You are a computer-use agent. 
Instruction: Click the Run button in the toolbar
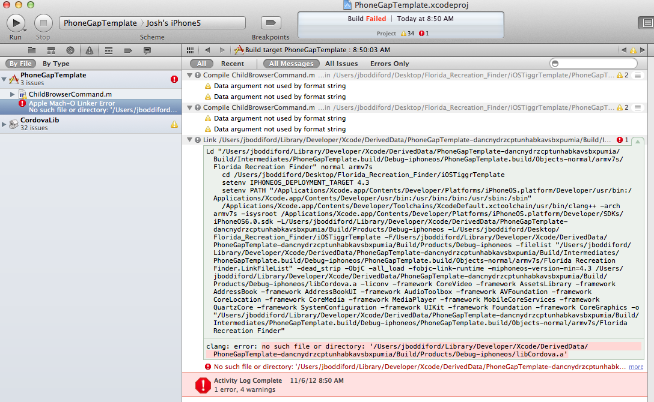[x=16, y=23]
